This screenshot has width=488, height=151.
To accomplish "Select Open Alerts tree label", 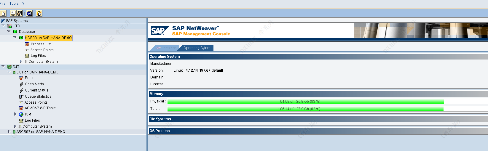I will 34,84.
